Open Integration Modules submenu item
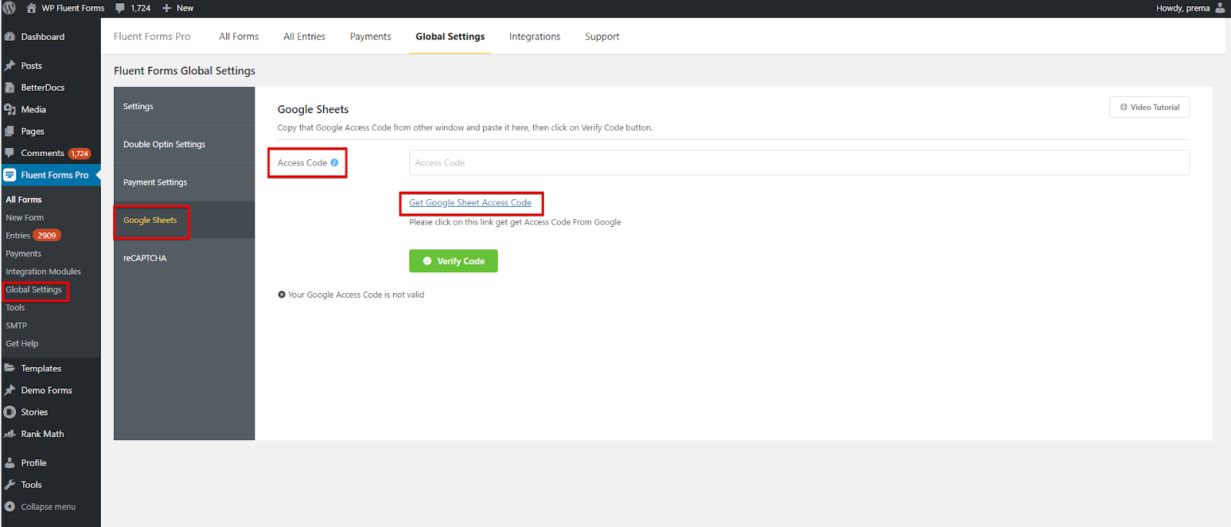Image resolution: width=1231 pixels, height=527 pixels. tap(43, 272)
